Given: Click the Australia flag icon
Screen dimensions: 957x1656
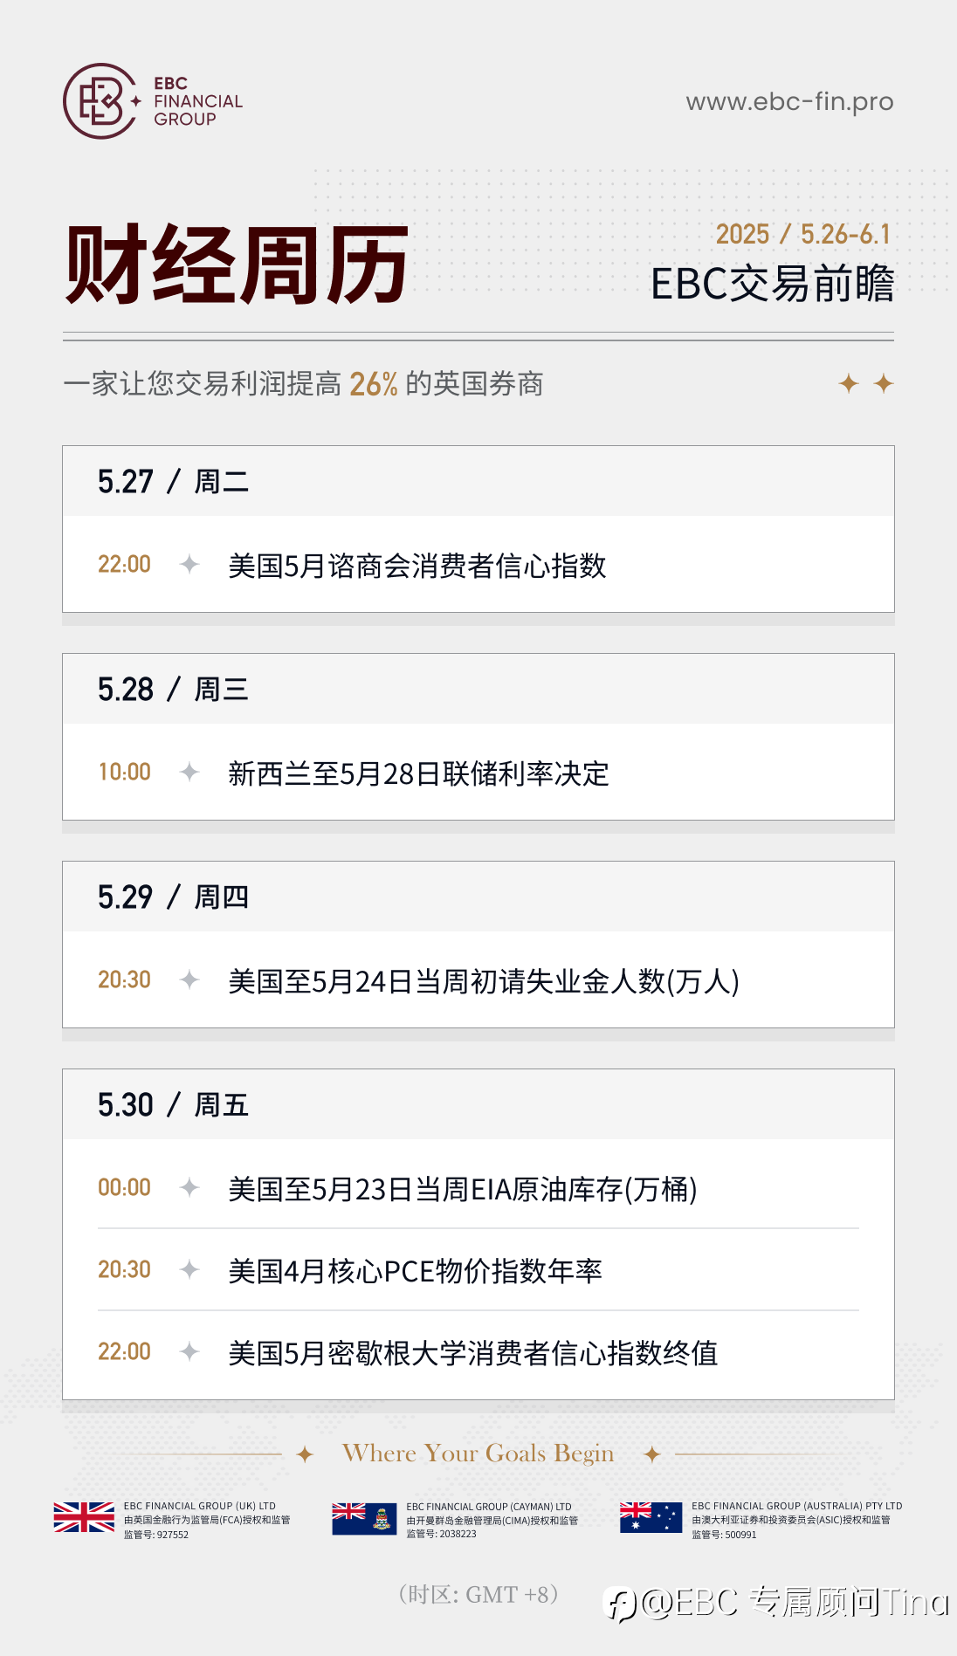Looking at the screenshot, I should click(651, 1517).
